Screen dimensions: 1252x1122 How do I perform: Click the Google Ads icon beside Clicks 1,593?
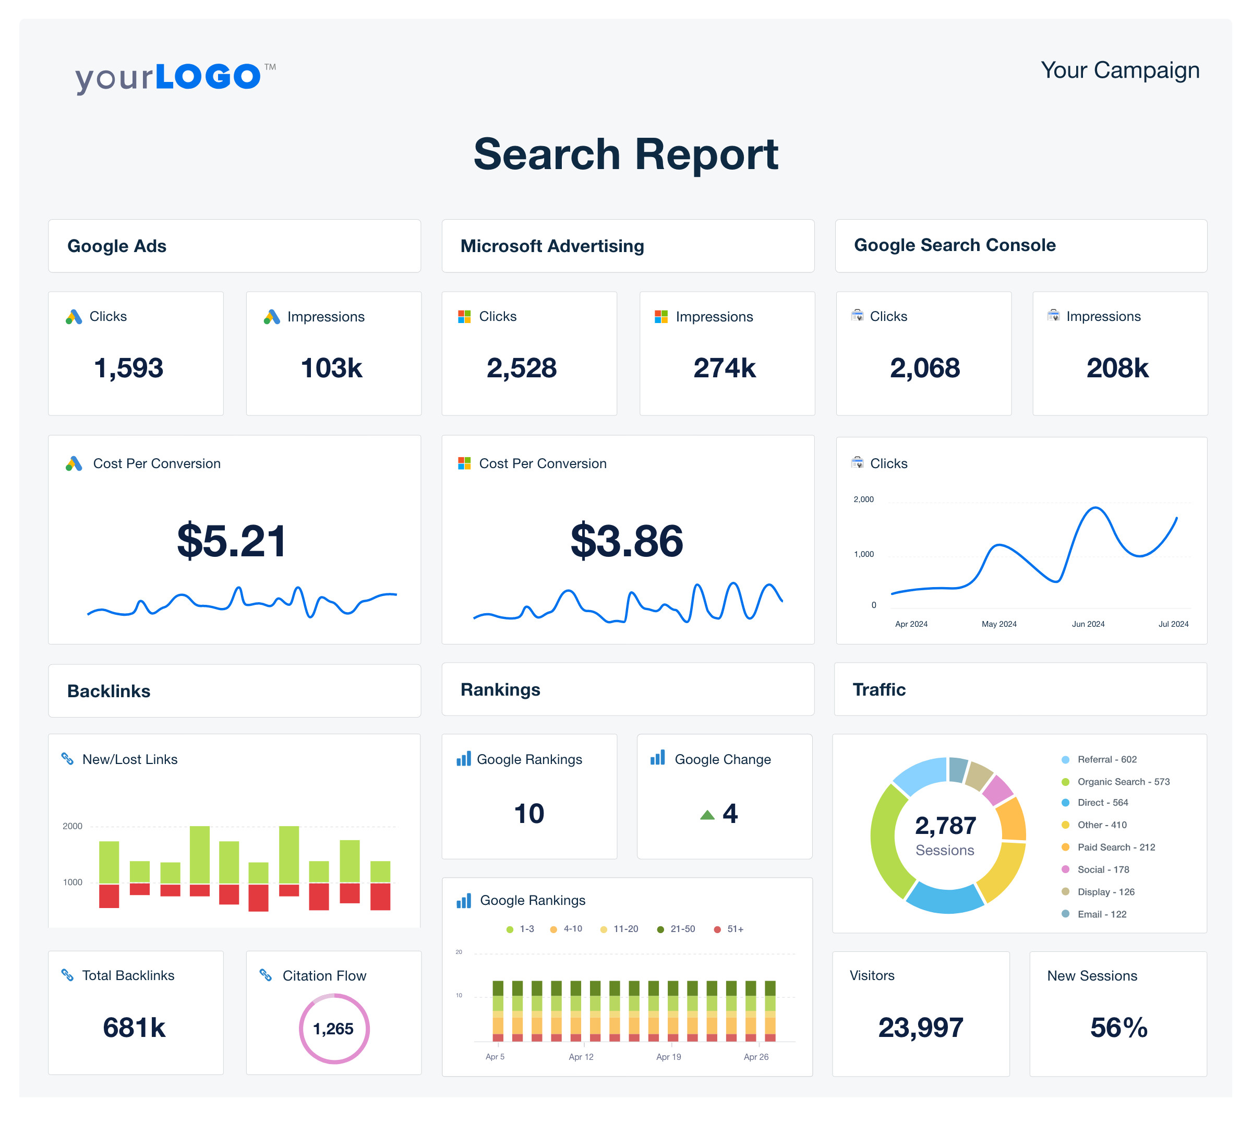click(x=74, y=317)
